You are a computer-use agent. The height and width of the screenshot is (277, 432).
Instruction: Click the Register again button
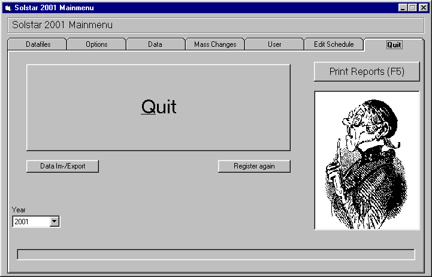click(x=254, y=166)
